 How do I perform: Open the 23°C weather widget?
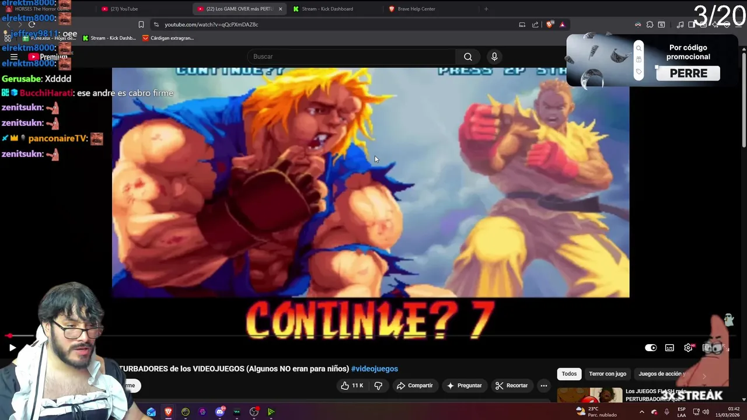[595, 412]
